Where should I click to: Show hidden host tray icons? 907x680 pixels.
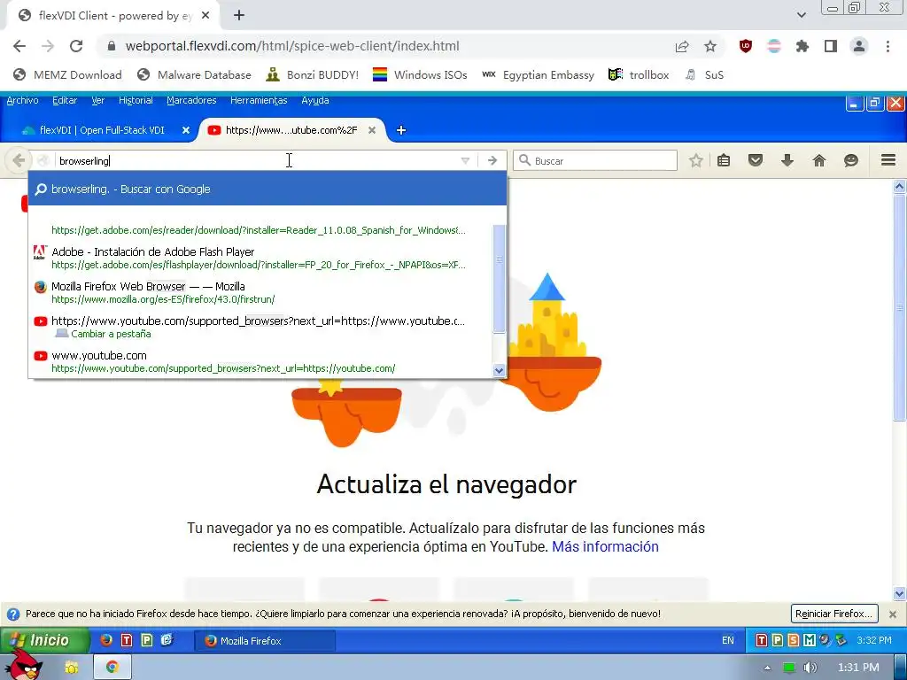767,668
